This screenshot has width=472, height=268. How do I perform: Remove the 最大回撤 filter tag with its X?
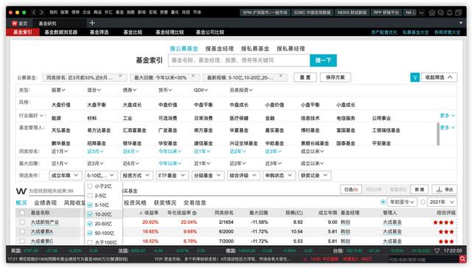coord(193,76)
